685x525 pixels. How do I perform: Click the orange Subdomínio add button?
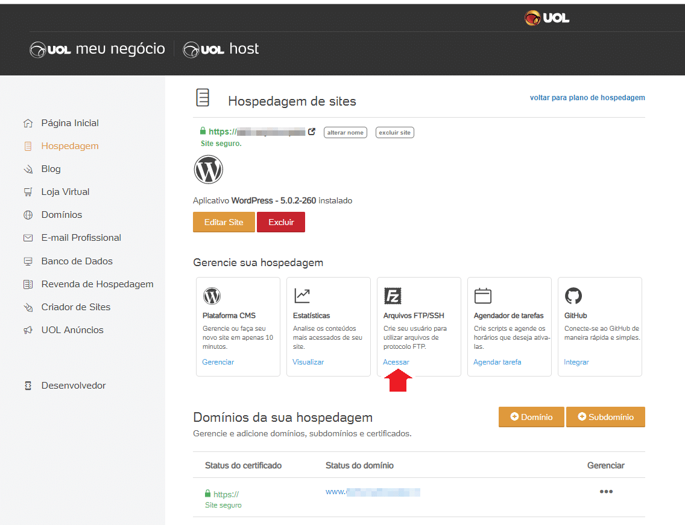click(x=605, y=417)
